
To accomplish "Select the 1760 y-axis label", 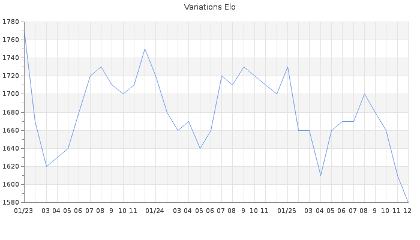I will (11, 40).
